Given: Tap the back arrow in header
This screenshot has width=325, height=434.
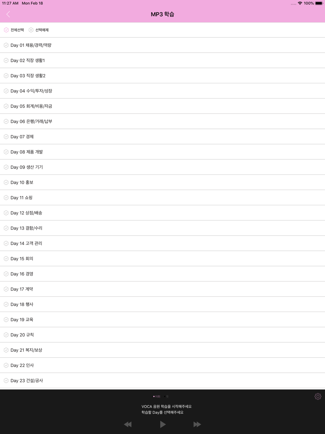Looking at the screenshot, I should point(8,14).
